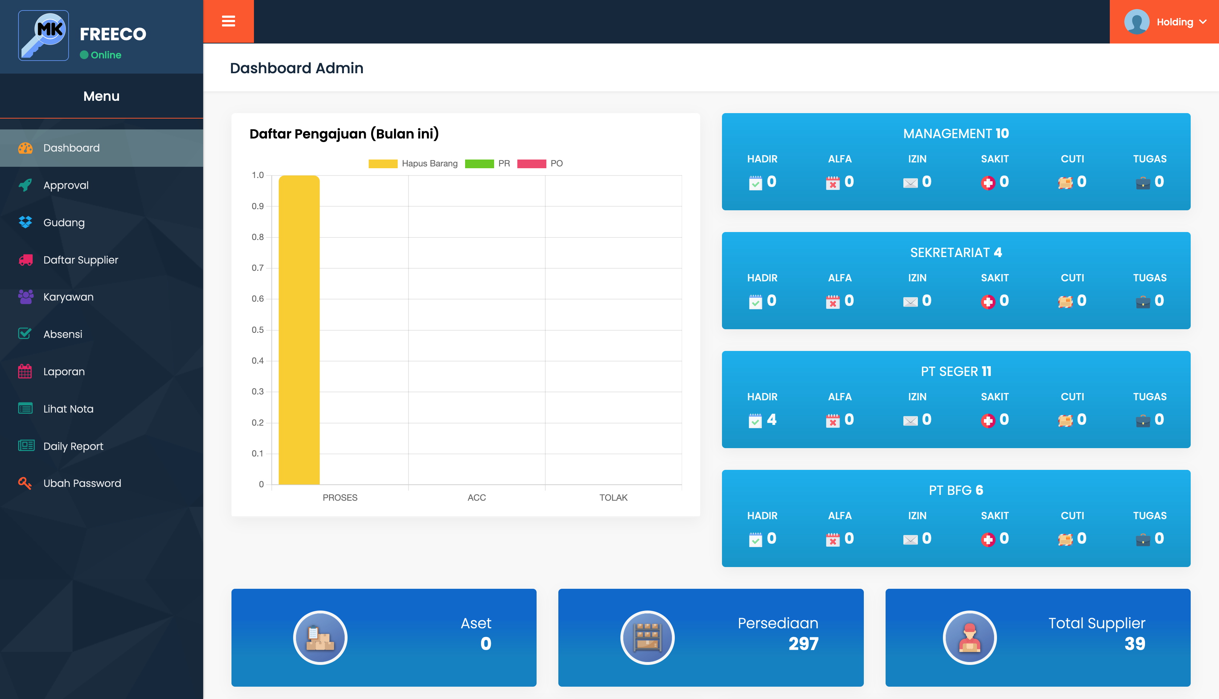Viewport: 1219px width, 699px height.
Task: Click the PT SEGER Alfa calendar-cross icon
Action: pos(832,421)
